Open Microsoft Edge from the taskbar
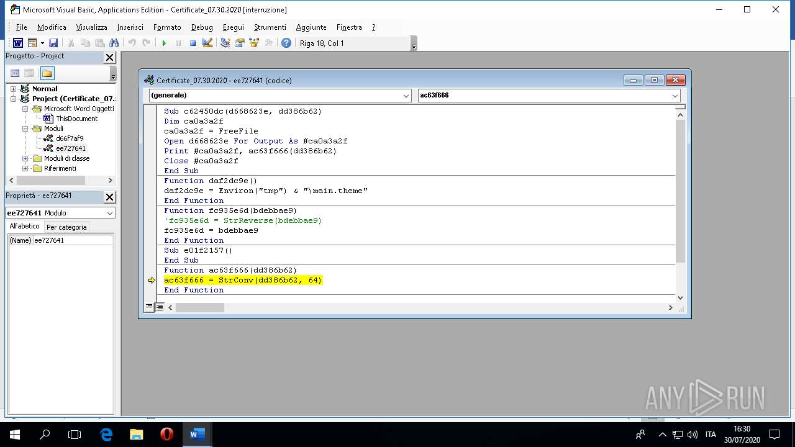The width and height of the screenshot is (795, 447). 106,435
